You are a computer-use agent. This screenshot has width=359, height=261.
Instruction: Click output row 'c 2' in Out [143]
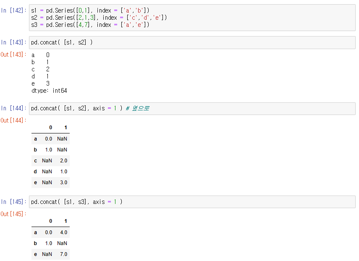click(x=41, y=69)
